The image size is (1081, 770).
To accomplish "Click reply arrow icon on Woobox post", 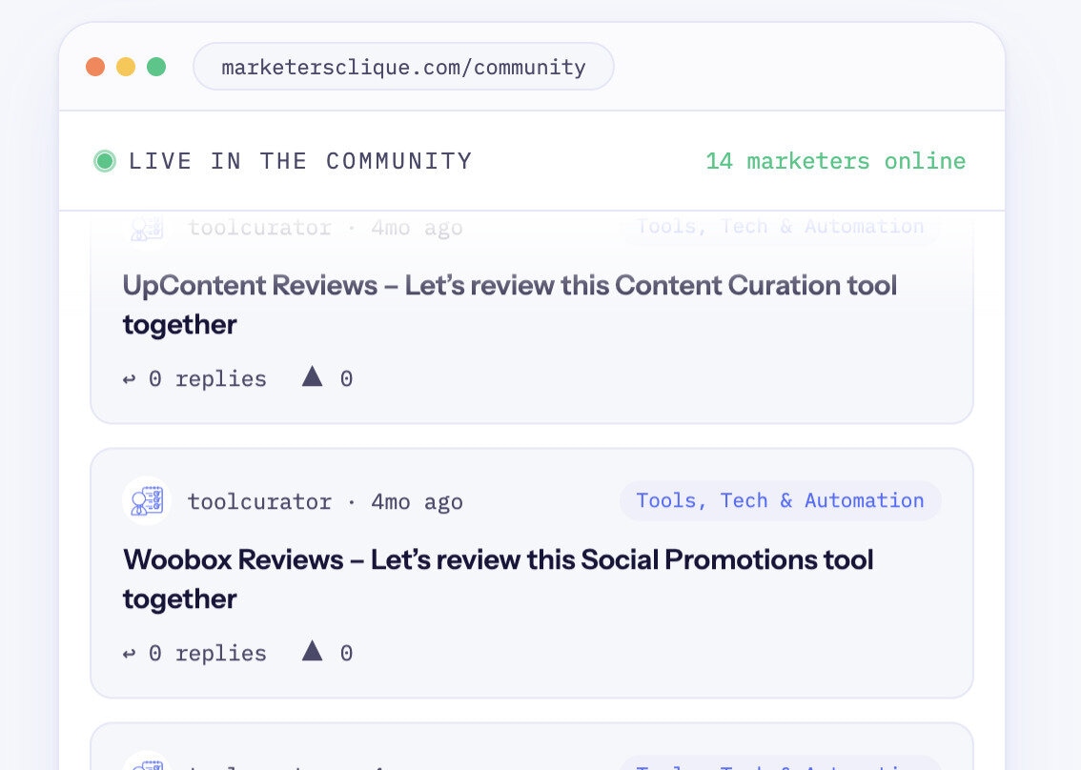I will [x=129, y=654].
